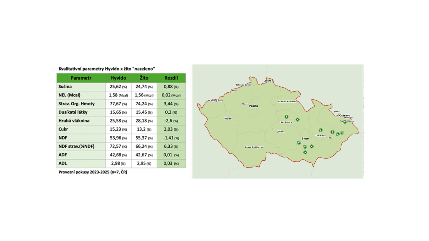Screen dimensions: 429x241
Task: Select the Hyvido column header
Action: click(118, 78)
